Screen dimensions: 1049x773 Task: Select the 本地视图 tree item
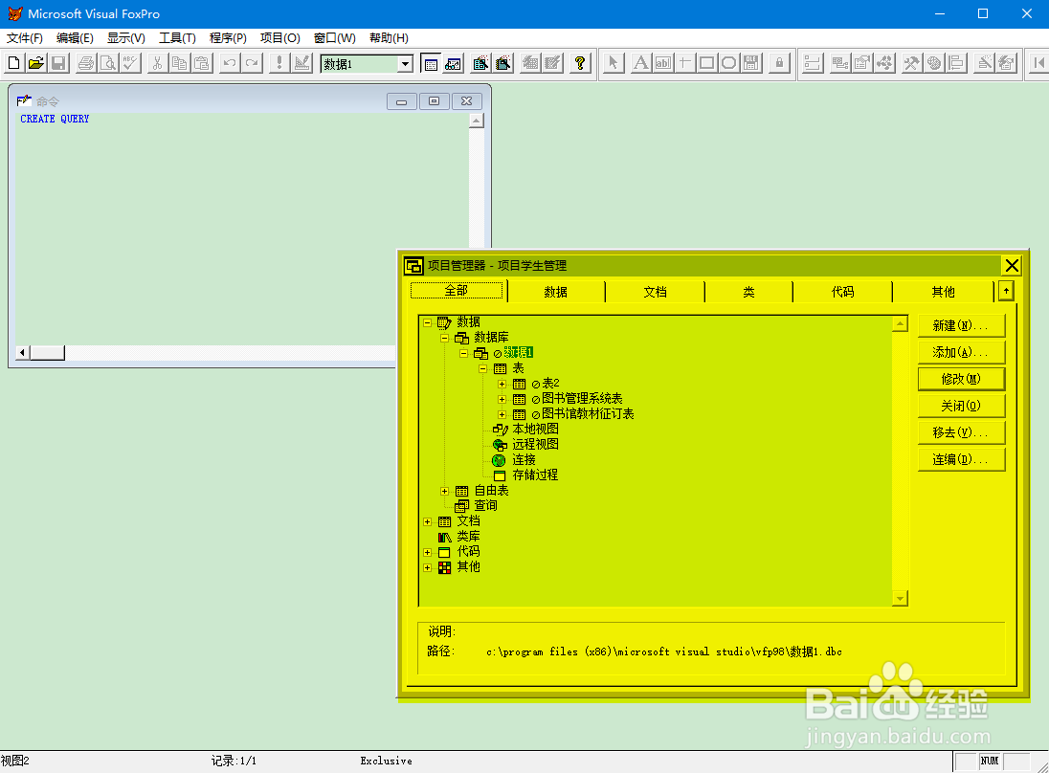pos(535,430)
